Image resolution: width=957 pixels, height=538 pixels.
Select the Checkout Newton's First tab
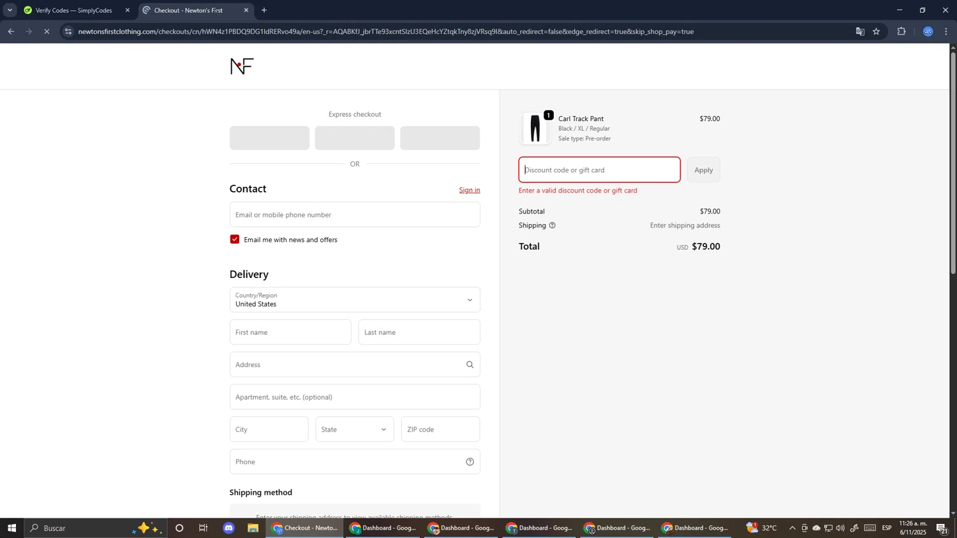[194, 10]
